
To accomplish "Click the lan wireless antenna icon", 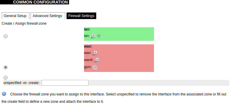I will point(99,36).
